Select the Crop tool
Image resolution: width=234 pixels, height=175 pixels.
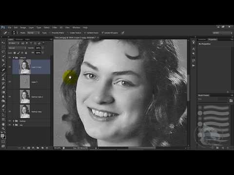pos(3,60)
